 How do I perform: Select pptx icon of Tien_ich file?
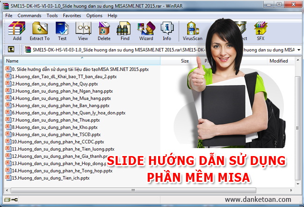coord(8,178)
